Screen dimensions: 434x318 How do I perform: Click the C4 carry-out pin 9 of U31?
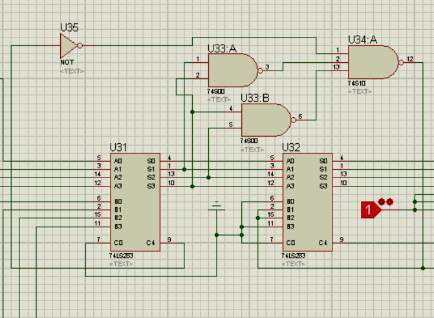click(168, 243)
